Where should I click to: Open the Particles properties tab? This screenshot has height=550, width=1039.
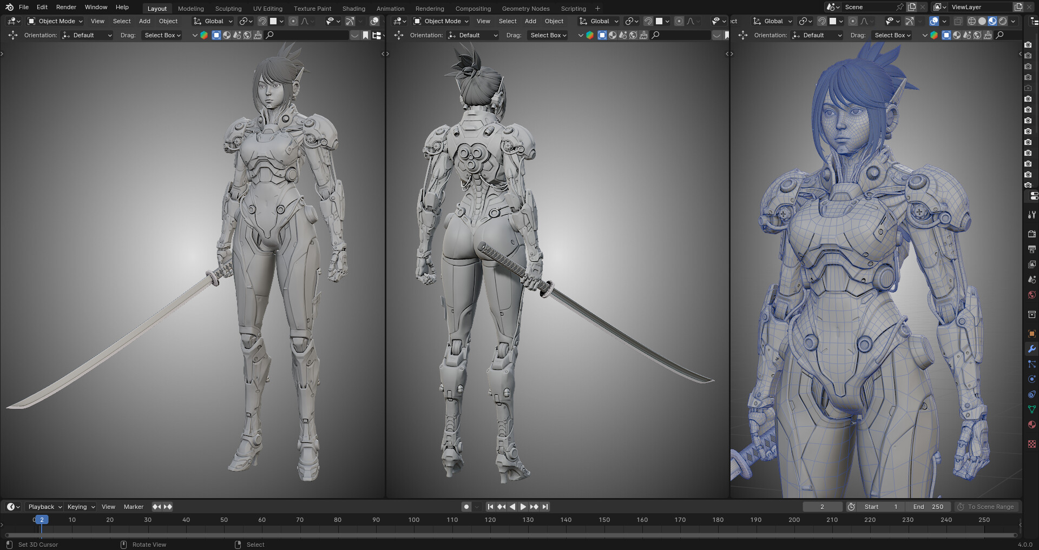[1031, 364]
